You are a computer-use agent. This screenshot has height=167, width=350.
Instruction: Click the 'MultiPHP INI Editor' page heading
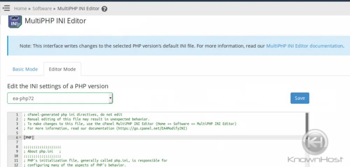(55, 21)
